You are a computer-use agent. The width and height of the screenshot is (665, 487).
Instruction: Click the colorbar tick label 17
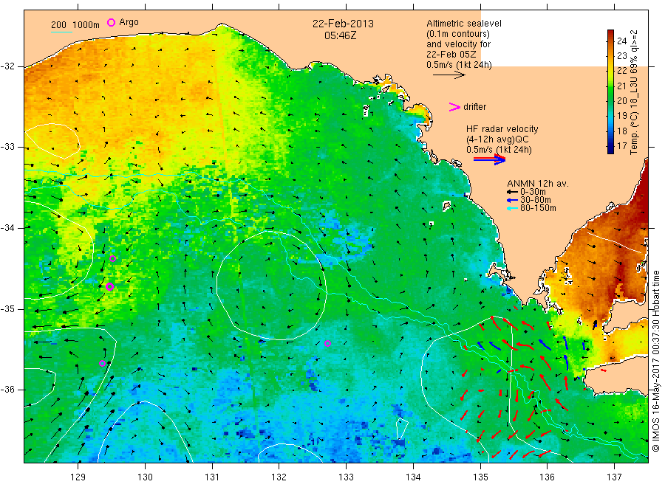point(621,145)
